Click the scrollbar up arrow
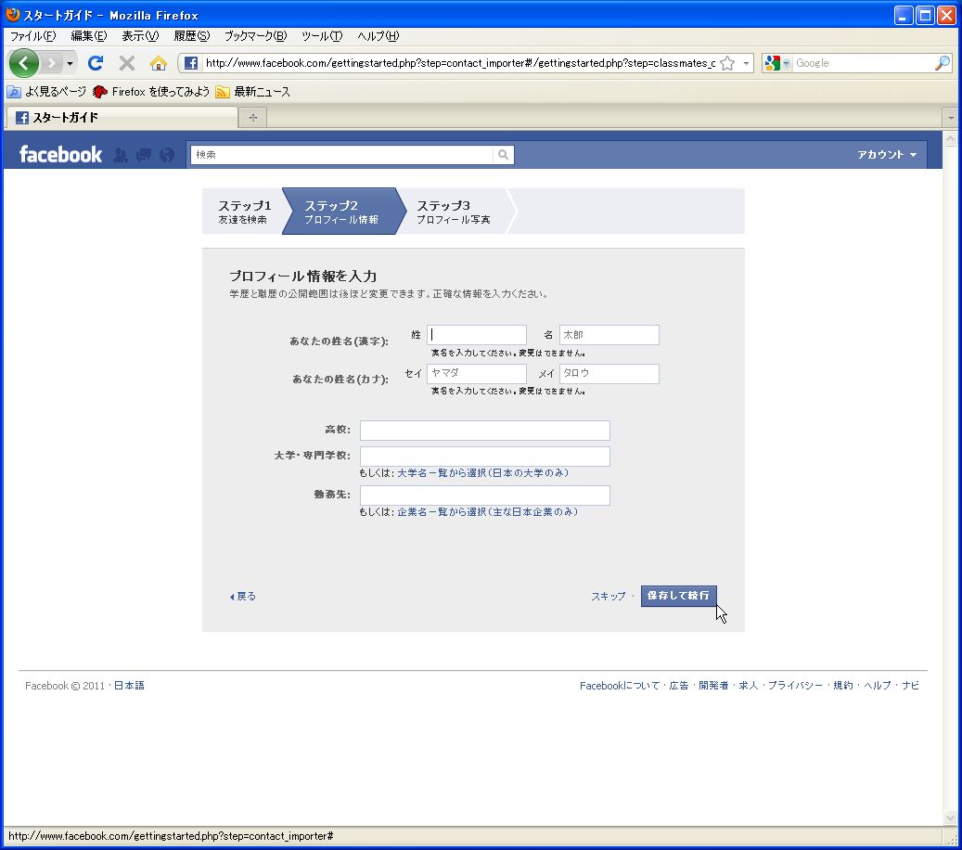Viewport: 962px width, 850px height. pos(950,138)
